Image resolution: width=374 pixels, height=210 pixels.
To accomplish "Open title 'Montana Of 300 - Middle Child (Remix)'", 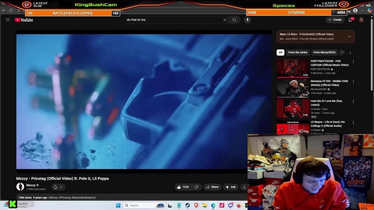I will click(329, 83).
